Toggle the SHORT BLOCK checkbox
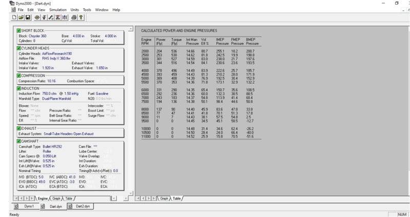The height and width of the screenshot is (217, 410). (x=19, y=32)
